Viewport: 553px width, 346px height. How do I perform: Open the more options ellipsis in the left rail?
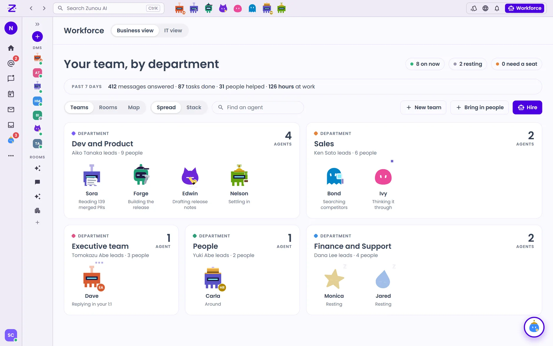(11, 156)
